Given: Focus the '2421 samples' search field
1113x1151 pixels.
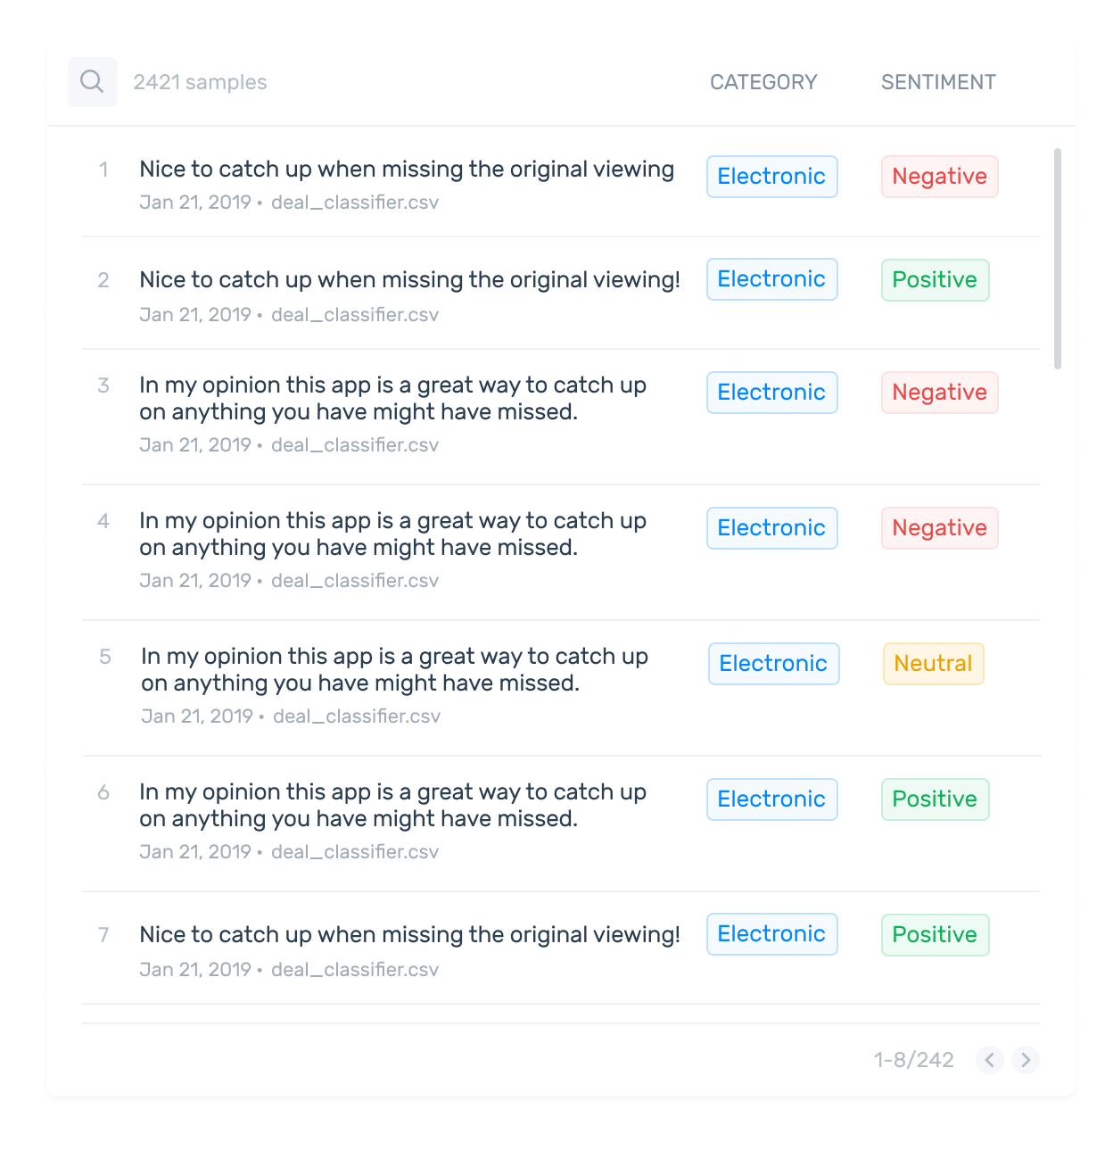Looking at the screenshot, I should click(200, 82).
